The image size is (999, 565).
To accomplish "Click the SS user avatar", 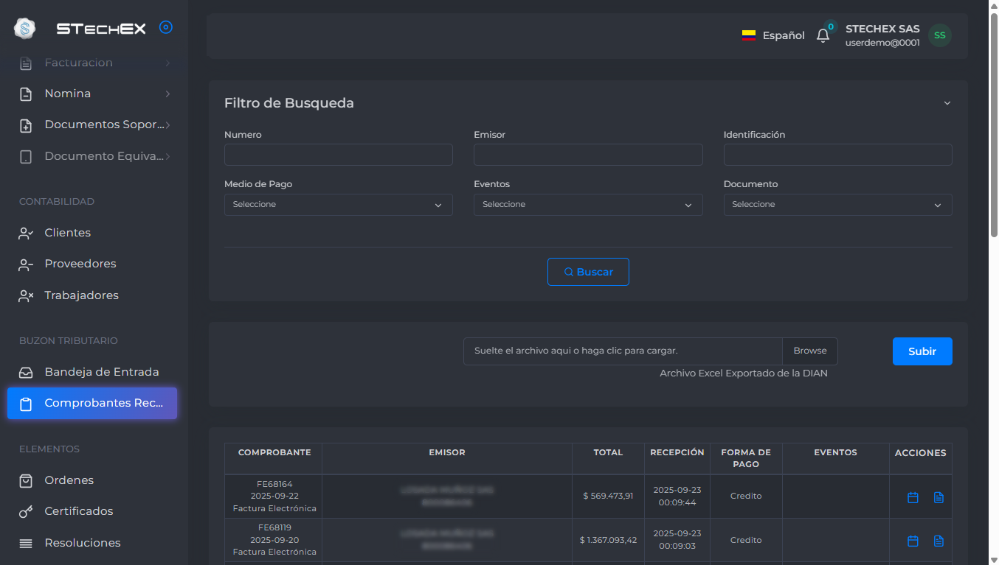I will pyautogui.click(x=939, y=35).
